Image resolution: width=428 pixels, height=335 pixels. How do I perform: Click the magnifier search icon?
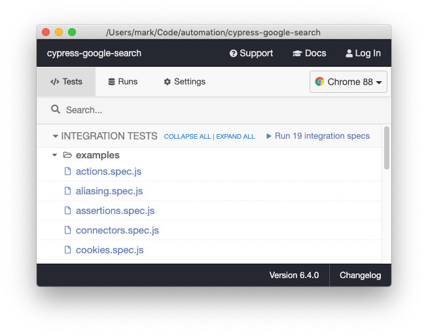pyautogui.click(x=56, y=109)
